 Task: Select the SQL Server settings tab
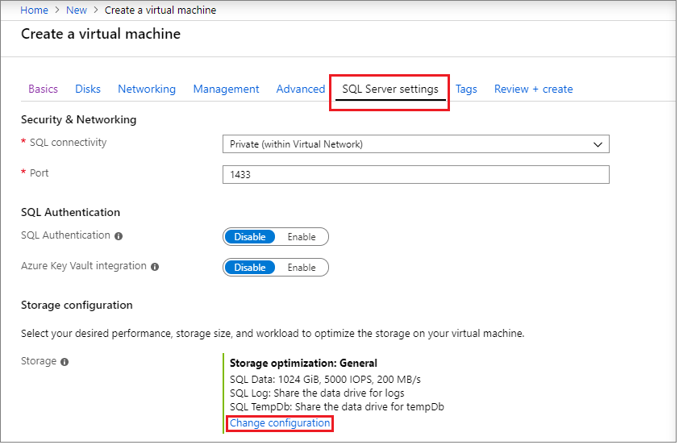(390, 89)
